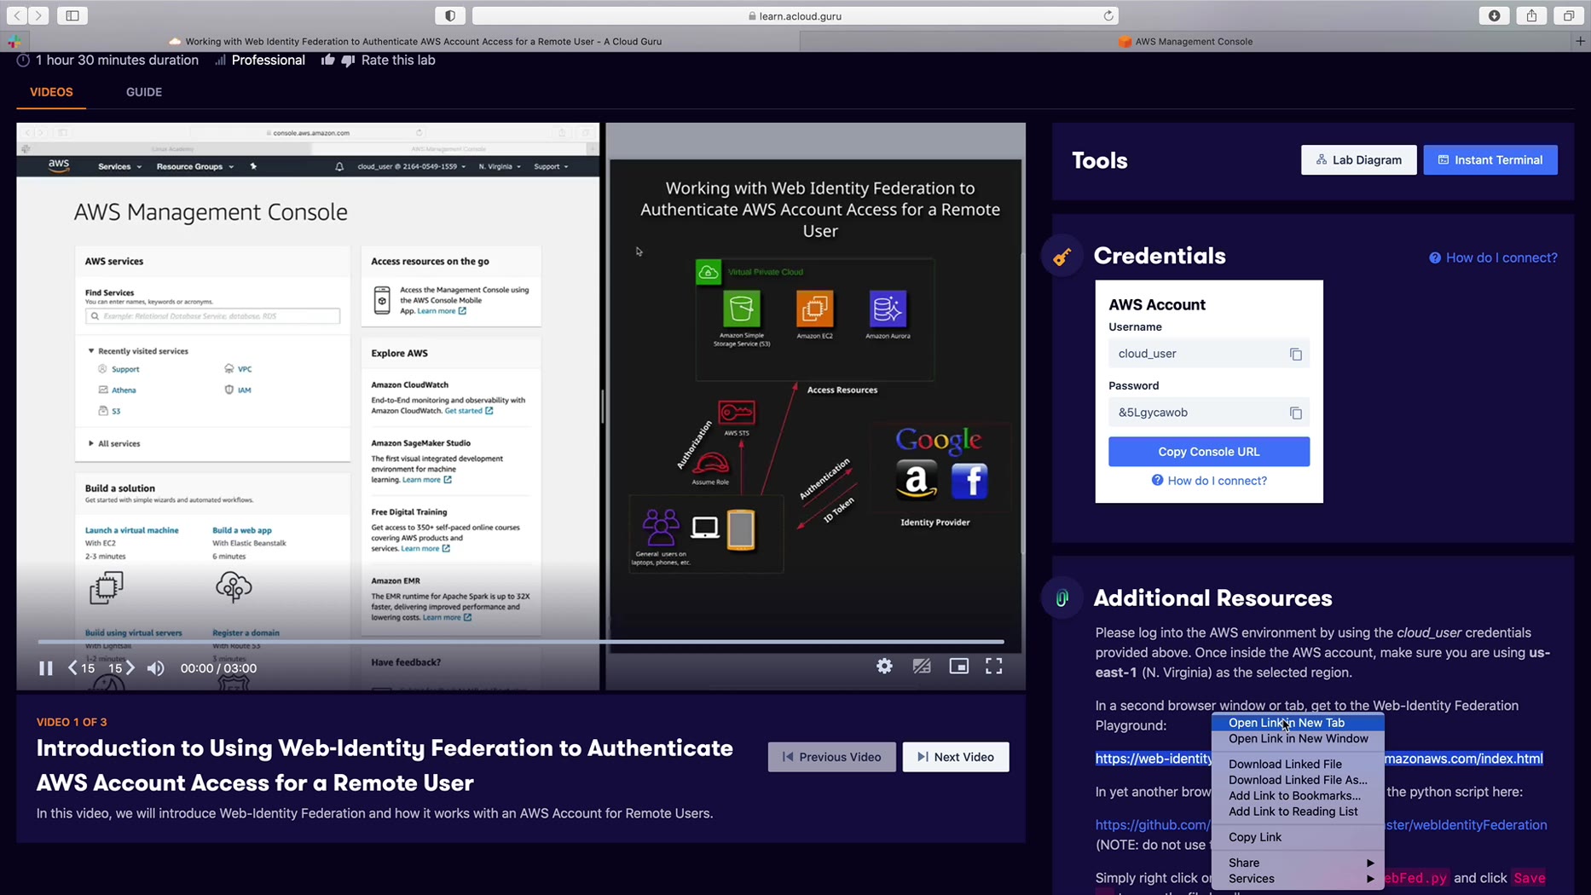Choose Add Link to Bookmarks...
The height and width of the screenshot is (895, 1591).
point(1298,796)
